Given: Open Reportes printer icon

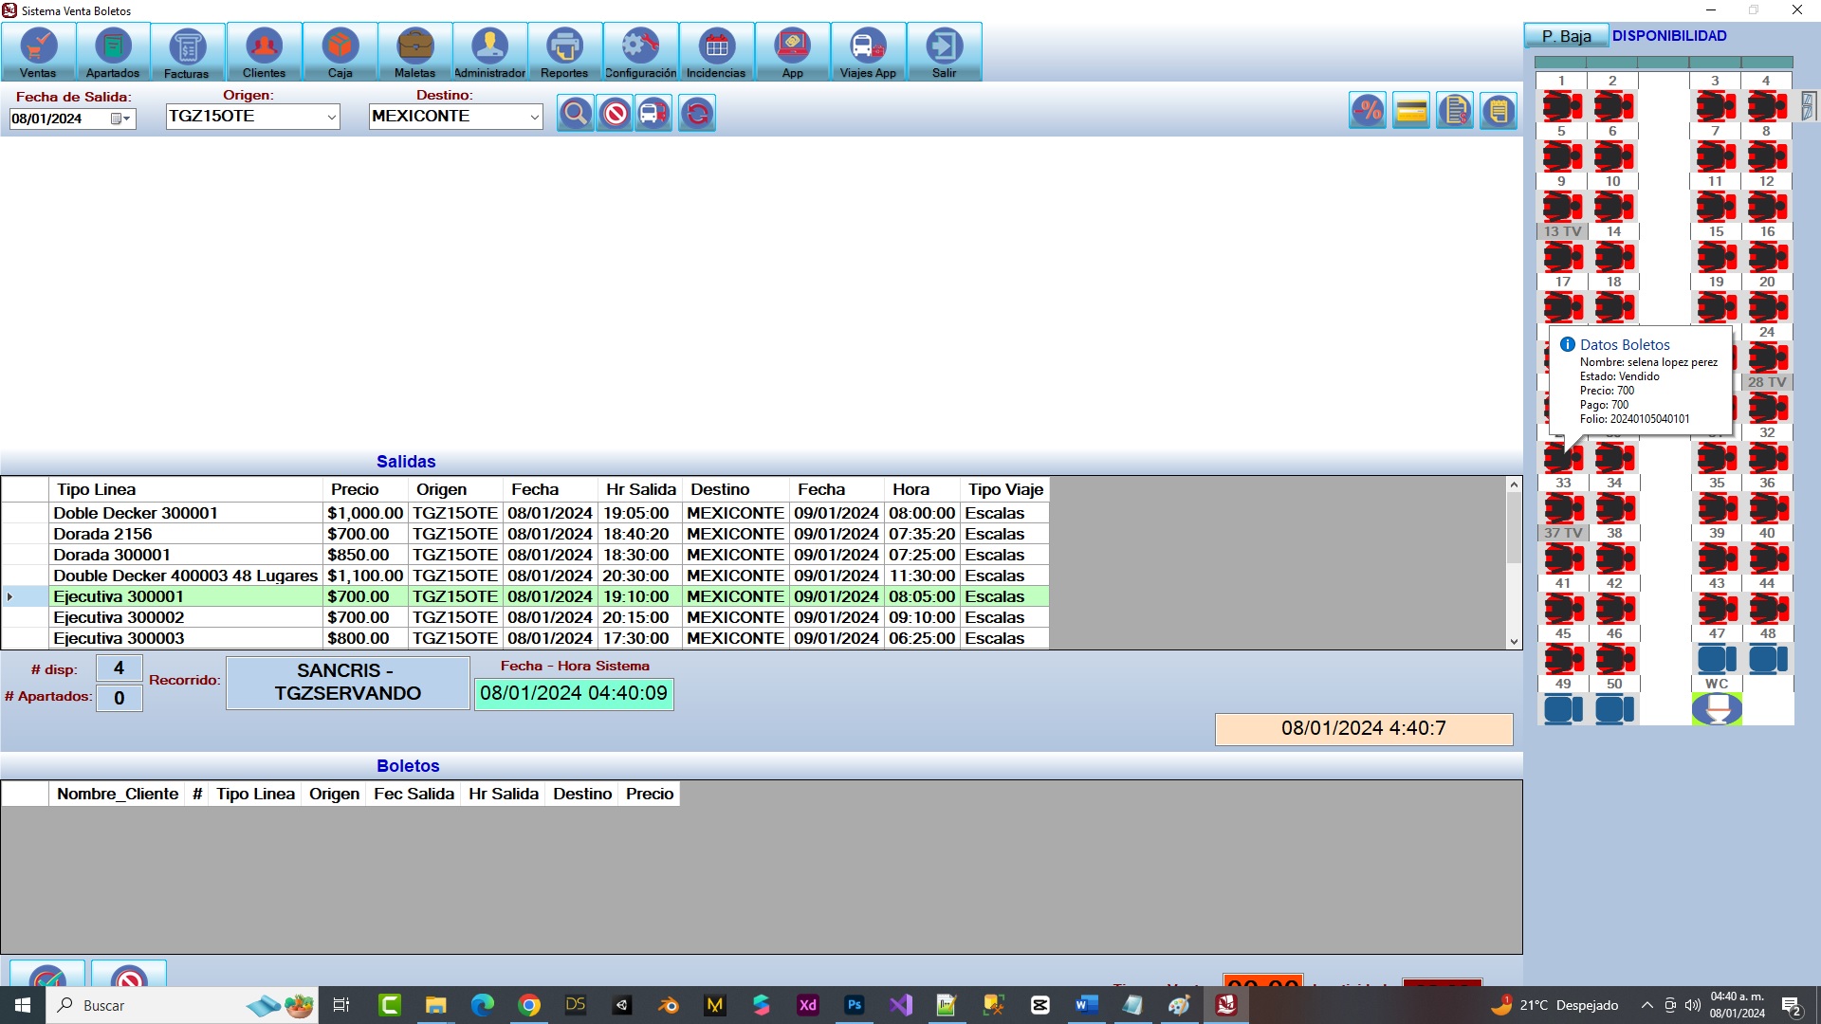Looking at the screenshot, I should (564, 52).
